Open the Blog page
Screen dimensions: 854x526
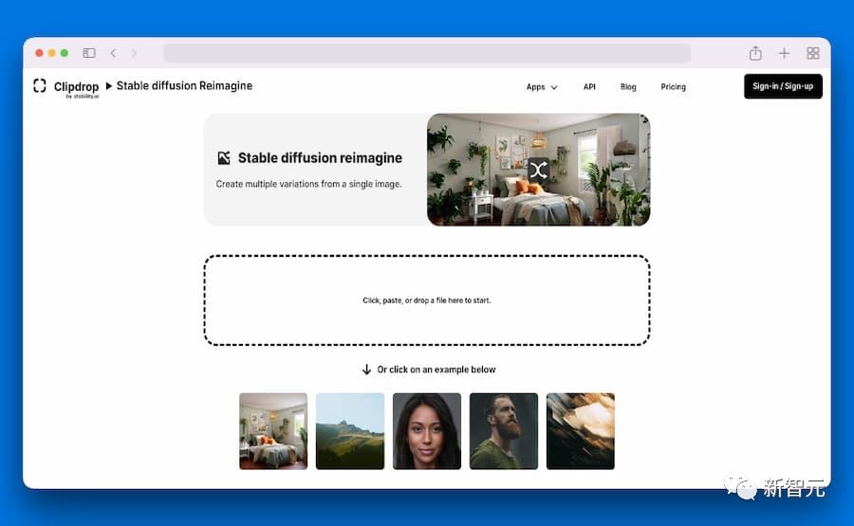(628, 87)
